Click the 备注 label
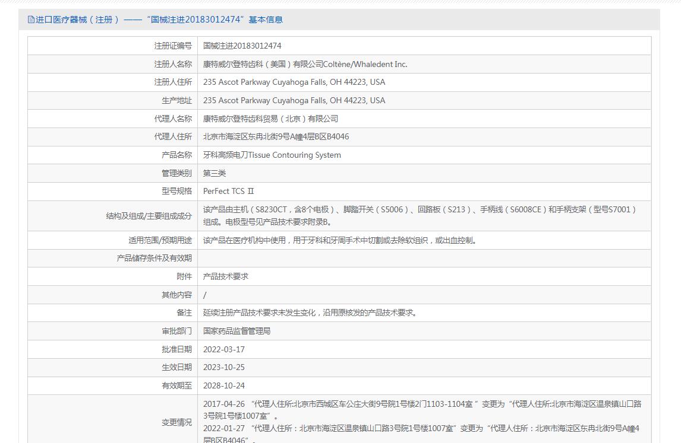Viewport: 681px width, 443px height. tap(184, 313)
